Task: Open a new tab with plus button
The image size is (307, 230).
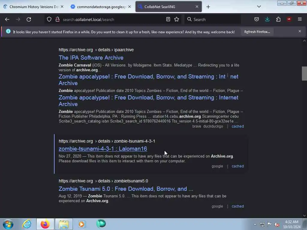Action: click(208, 7)
